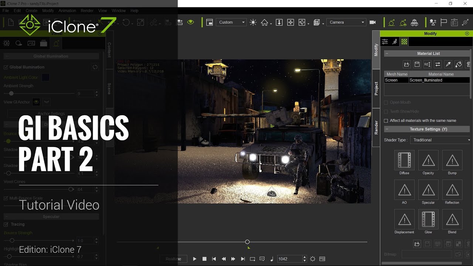The image size is (473, 266).
Task: Click the load texture icon below channels
Action: click(x=417, y=244)
